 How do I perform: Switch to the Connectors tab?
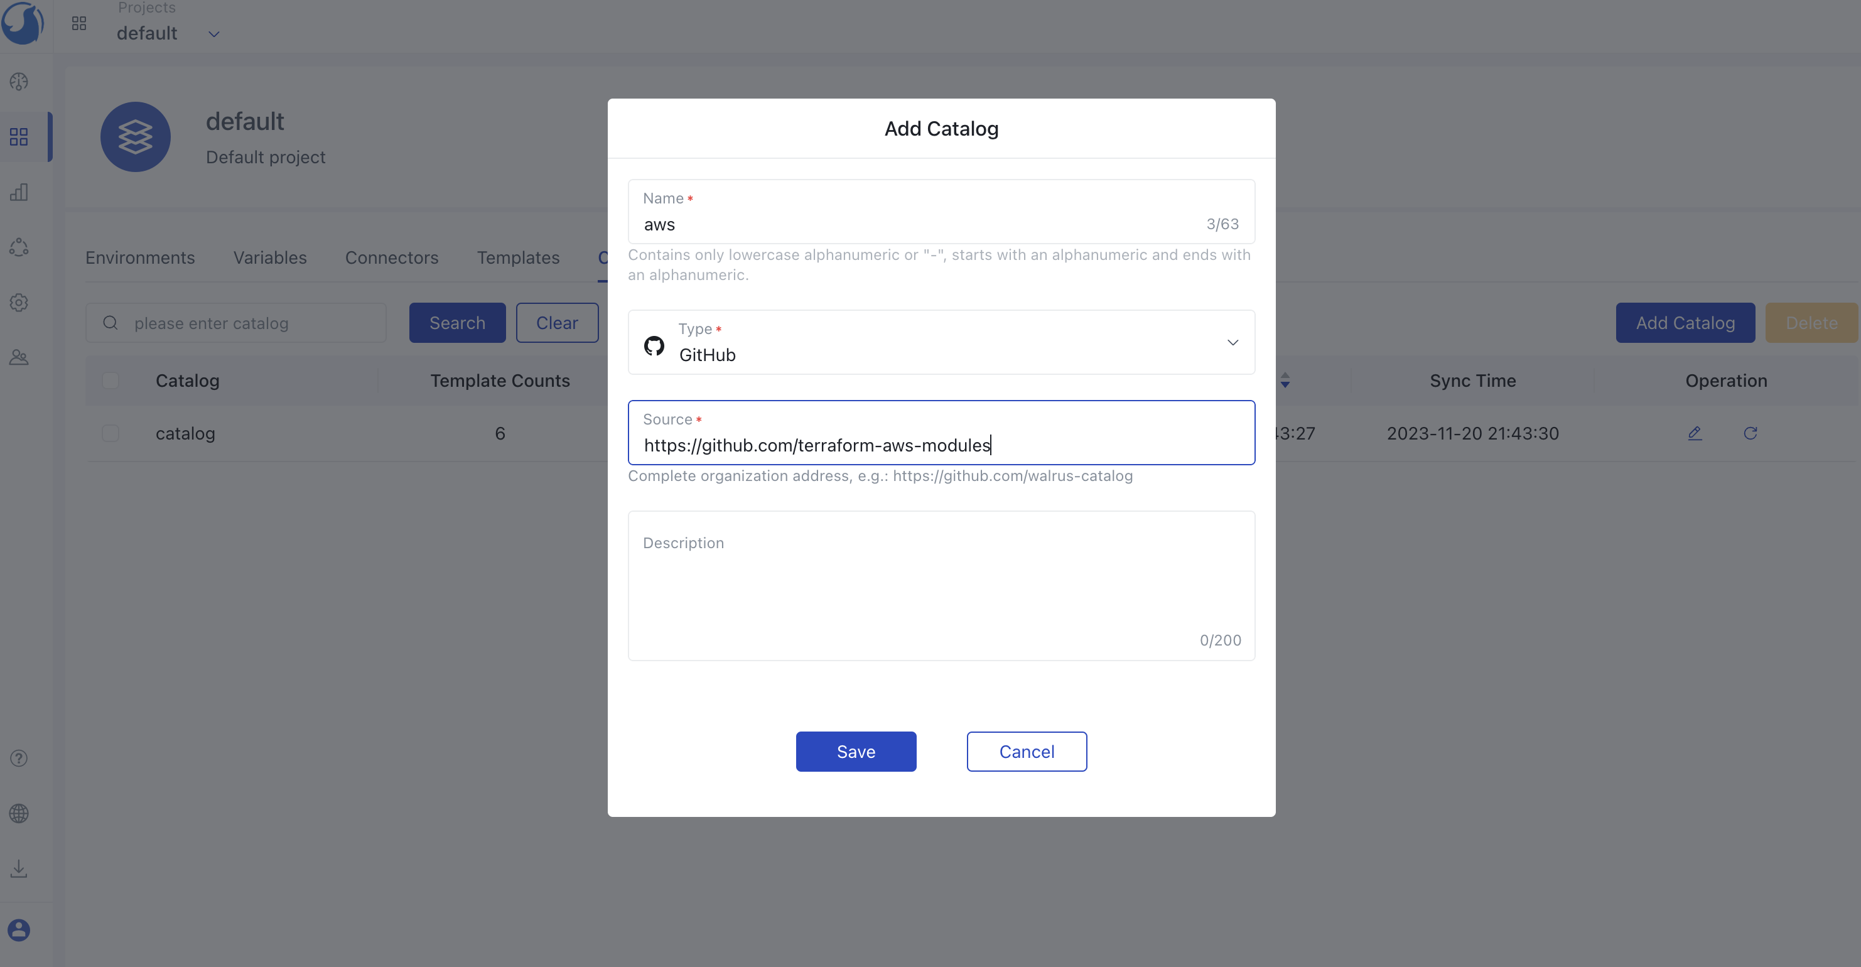coord(391,257)
